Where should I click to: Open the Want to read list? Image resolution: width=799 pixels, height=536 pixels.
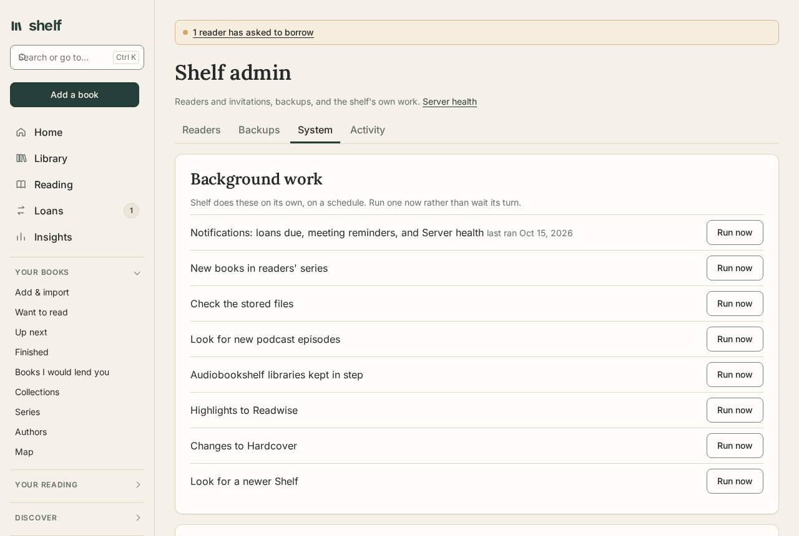41,312
